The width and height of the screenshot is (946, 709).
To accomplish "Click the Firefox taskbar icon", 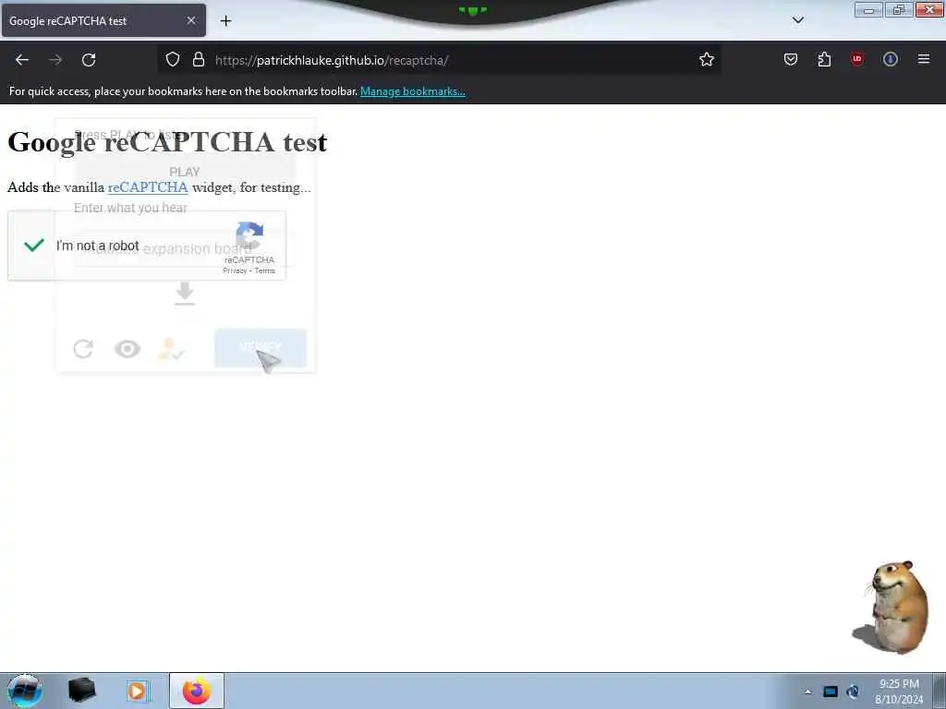I will pos(197,691).
